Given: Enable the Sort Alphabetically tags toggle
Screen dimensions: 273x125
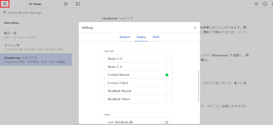Looking at the screenshot, I should [166, 122].
